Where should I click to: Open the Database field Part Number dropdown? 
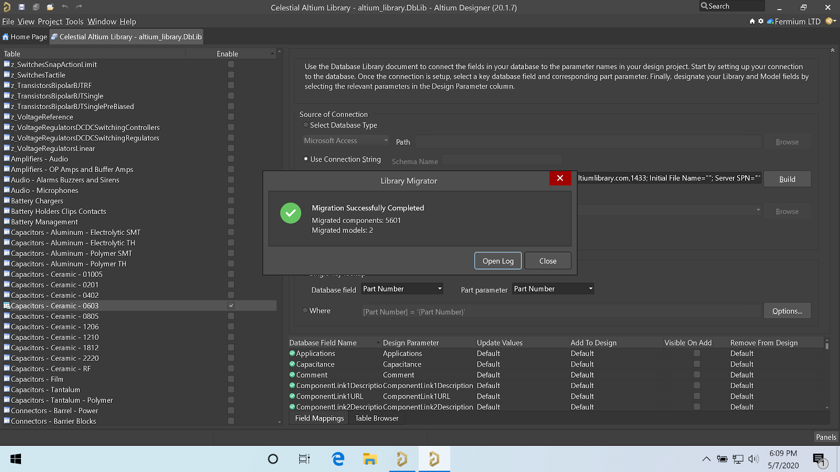click(x=402, y=288)
